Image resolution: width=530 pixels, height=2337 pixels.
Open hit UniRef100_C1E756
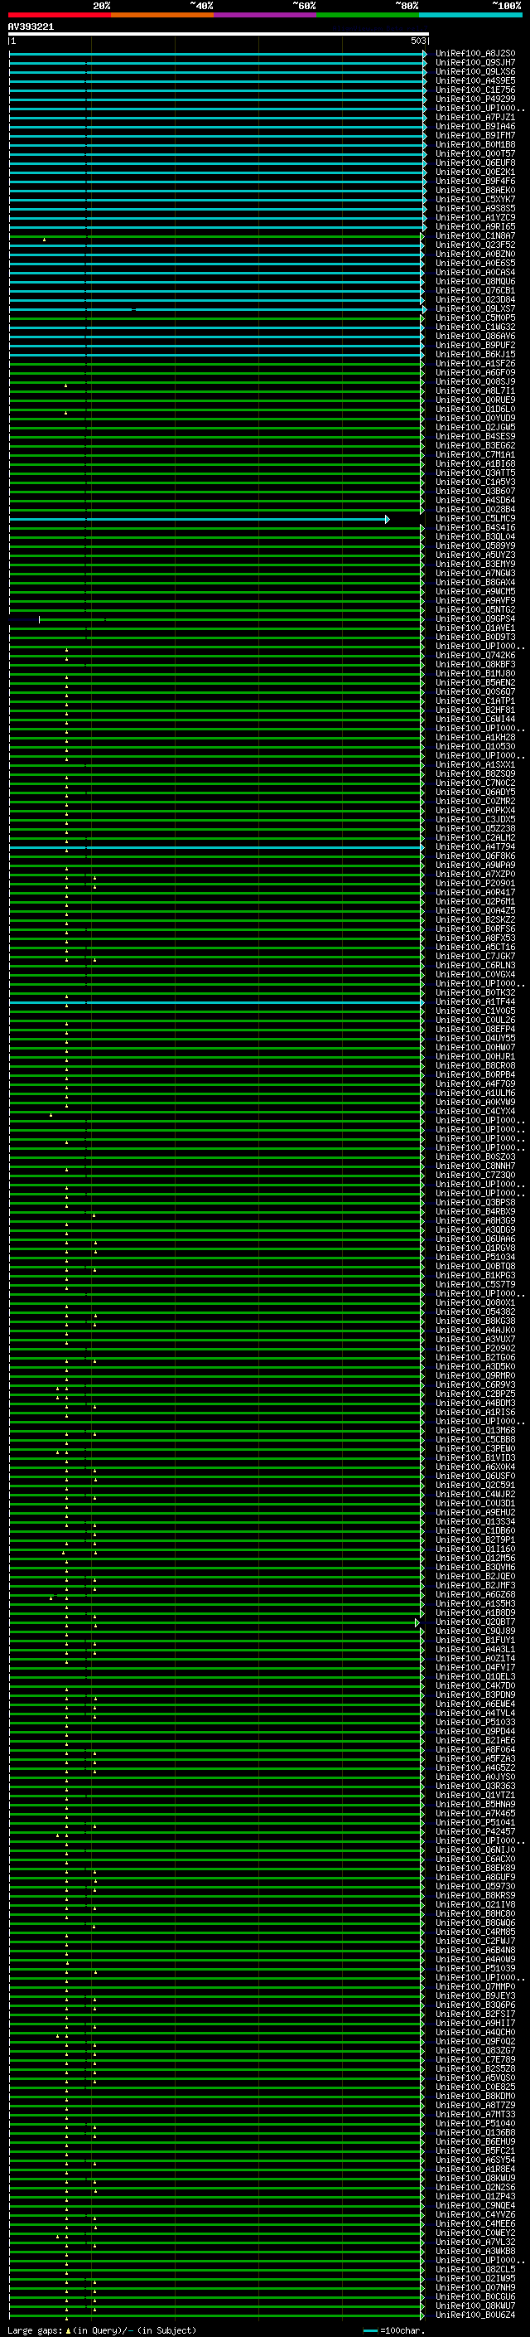click(x=475, y=90)
